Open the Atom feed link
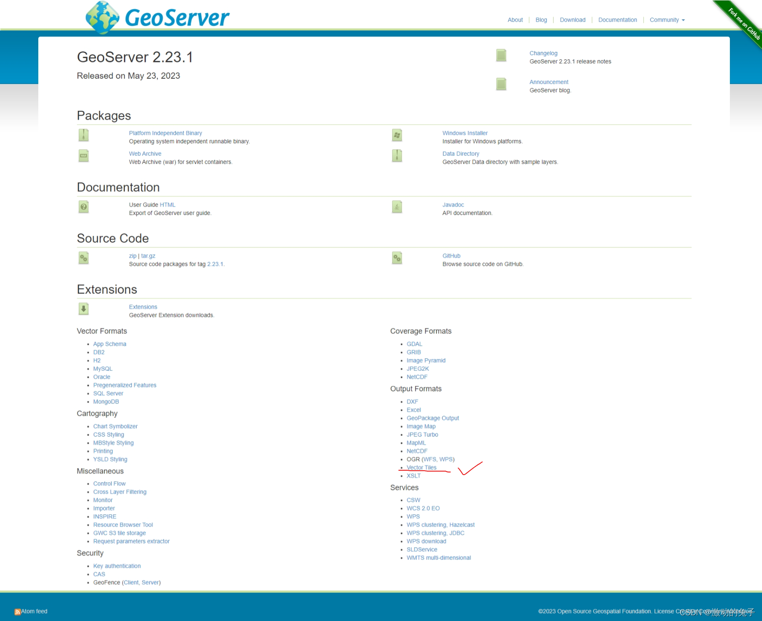The image size is (762, 621). (34, 611)
